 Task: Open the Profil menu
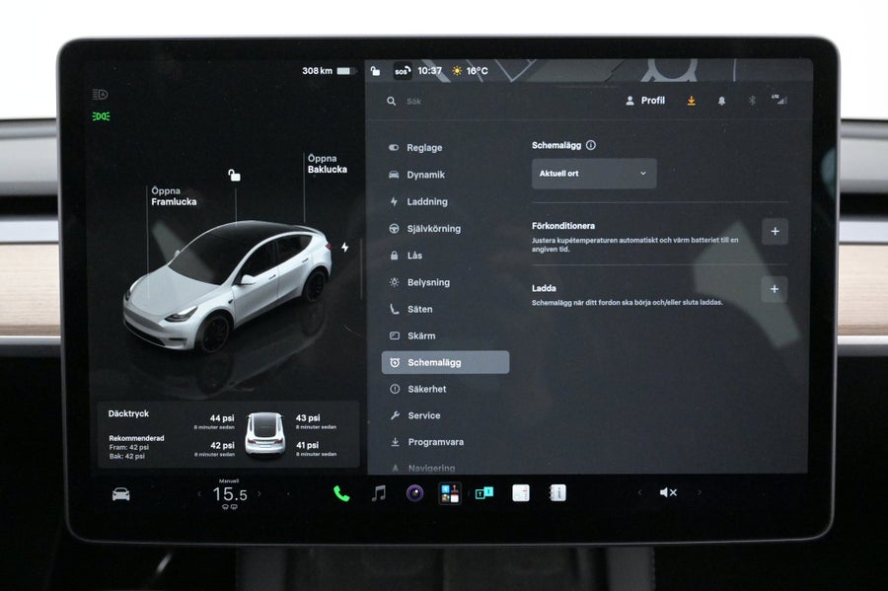tap(645, 101)
